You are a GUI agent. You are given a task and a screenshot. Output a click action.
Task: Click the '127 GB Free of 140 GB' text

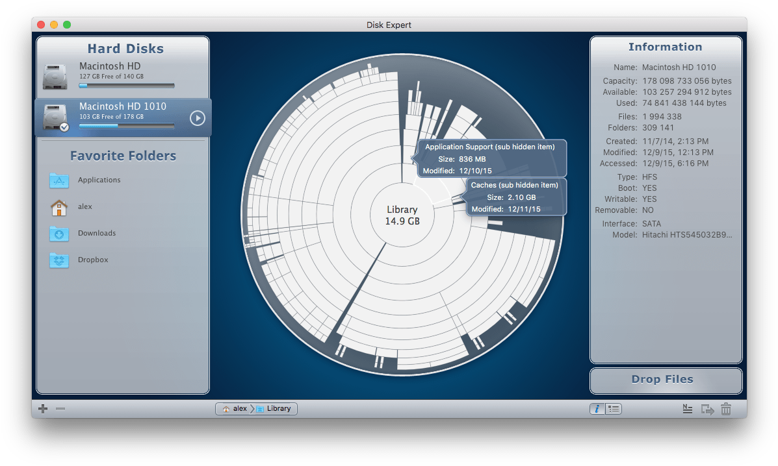point(112,77)
